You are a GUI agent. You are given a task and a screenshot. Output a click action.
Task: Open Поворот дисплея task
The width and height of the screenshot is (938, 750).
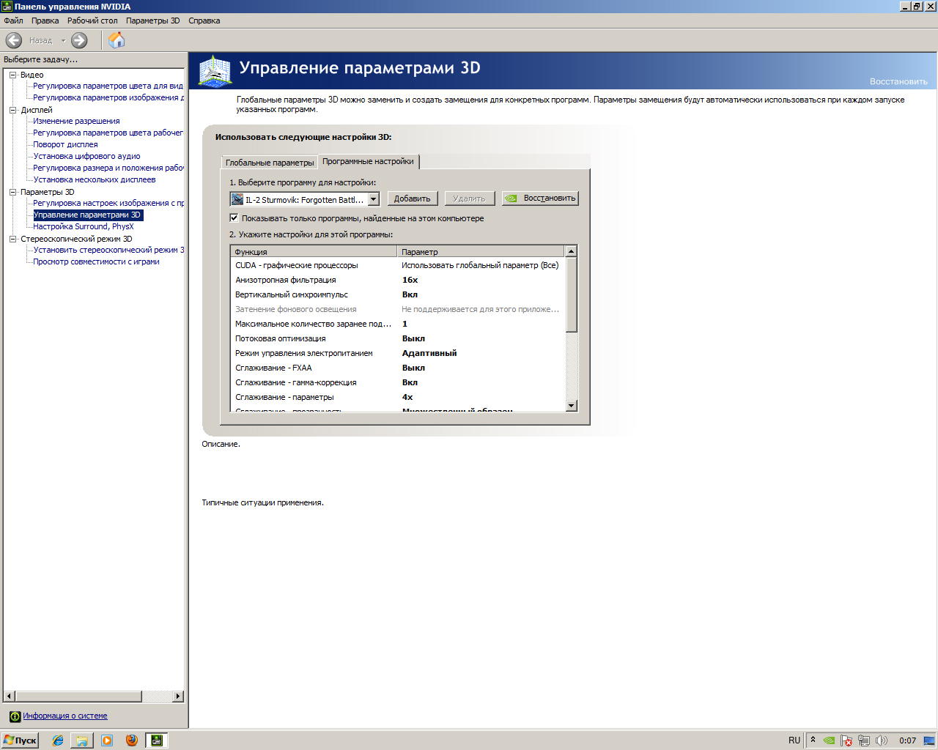(65, 144)
